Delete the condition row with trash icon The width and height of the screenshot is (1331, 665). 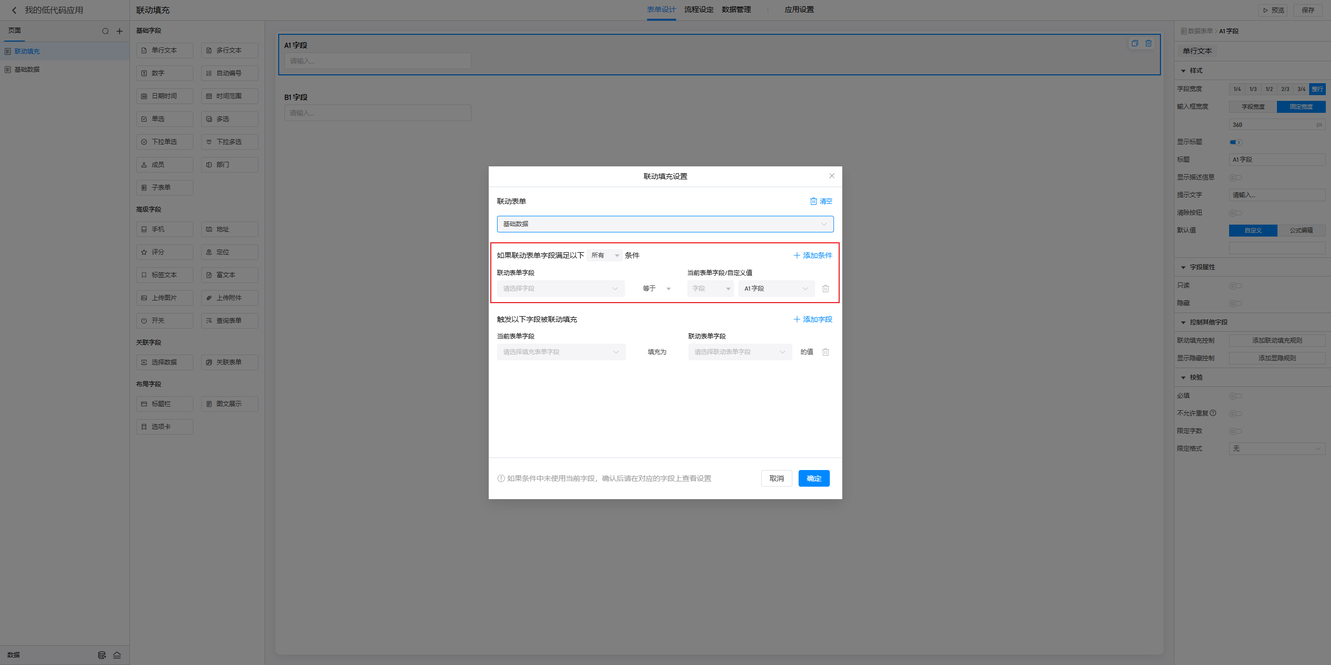point(825,289)
